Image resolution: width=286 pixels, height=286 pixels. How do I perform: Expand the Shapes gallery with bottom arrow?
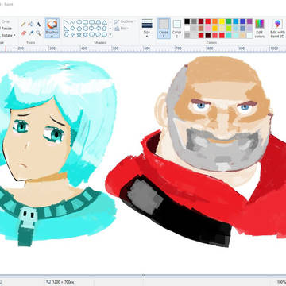pyautogui.click(x=110, y=34)
